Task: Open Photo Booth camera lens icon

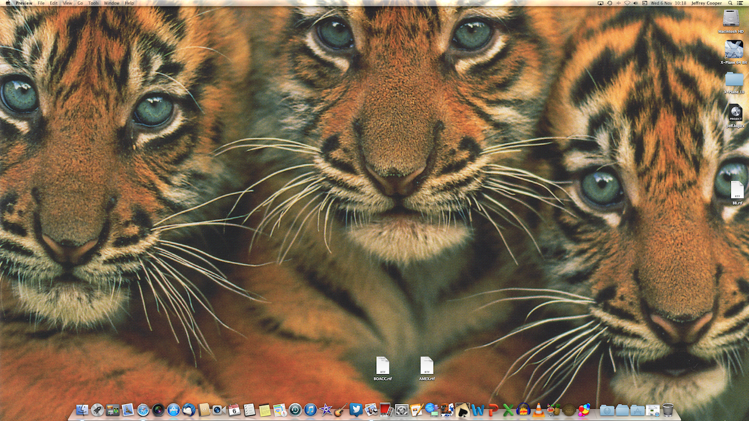Action: 158,410
